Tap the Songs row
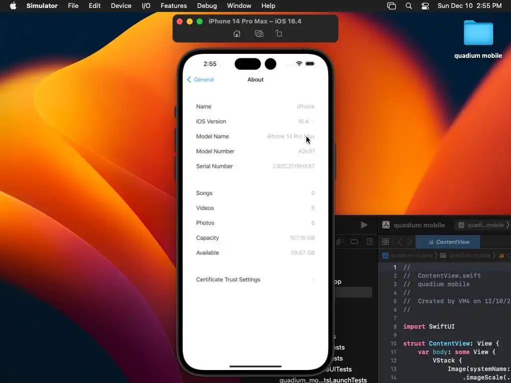The height and width of the screenshot is (383, 511). click(255, 193)
